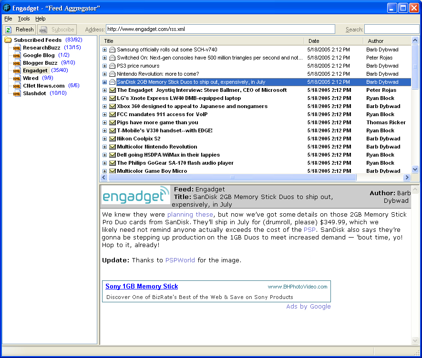
Task: Click the XML icon next to Slashdot
Action: pos(17,93)
